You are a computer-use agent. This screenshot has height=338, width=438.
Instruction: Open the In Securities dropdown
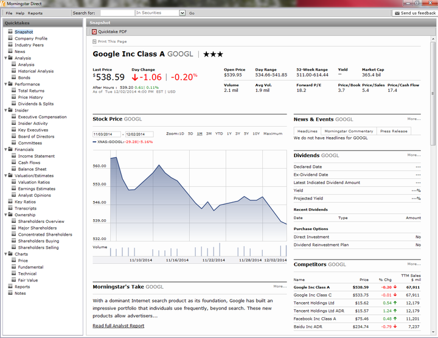(182, 13)
